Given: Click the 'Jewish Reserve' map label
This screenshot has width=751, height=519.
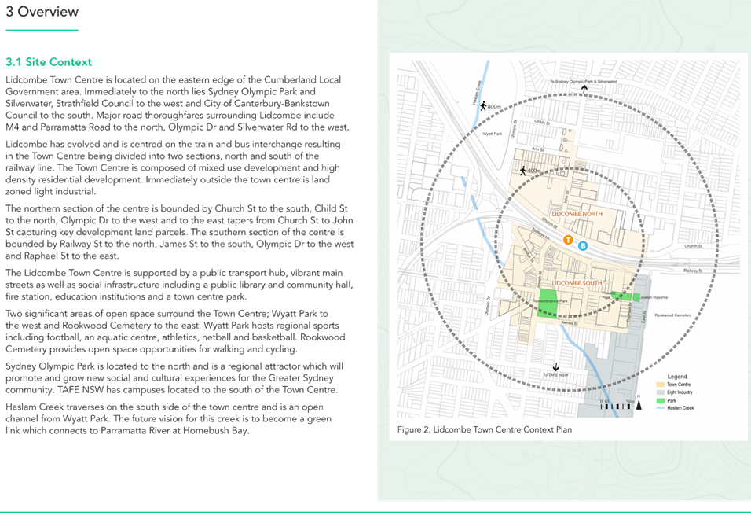Looking at the screenshot, I should (x=654, y=297).
